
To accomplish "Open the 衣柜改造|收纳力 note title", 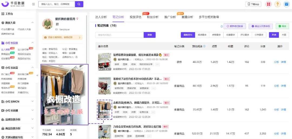I will point(138,103).
